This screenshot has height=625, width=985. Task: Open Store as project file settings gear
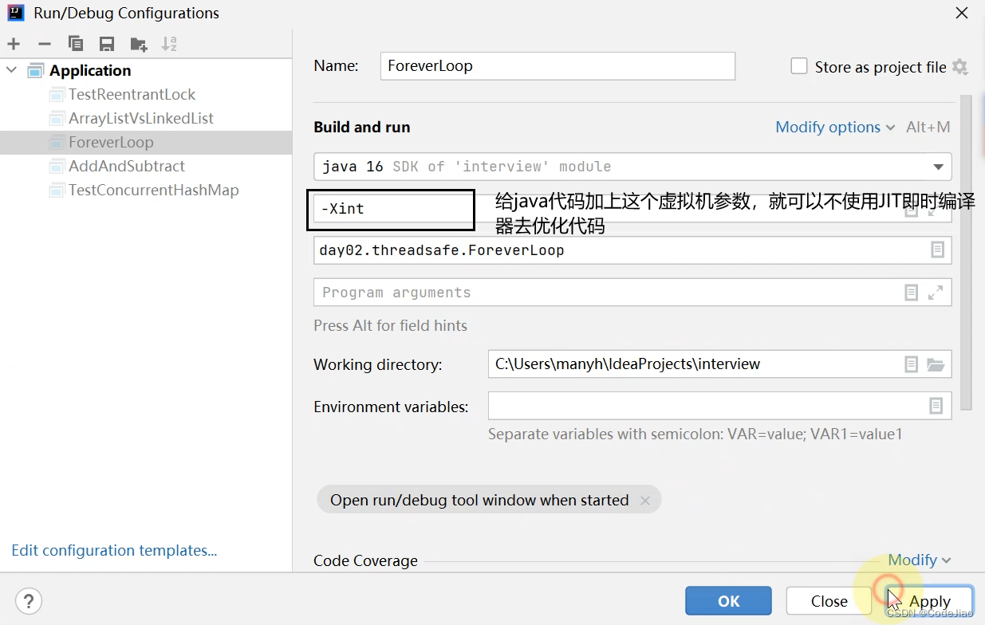959,67
